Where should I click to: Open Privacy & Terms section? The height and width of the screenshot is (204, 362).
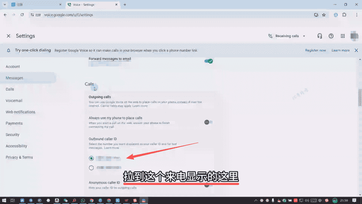pyautogui.click(x=19, y=157)
